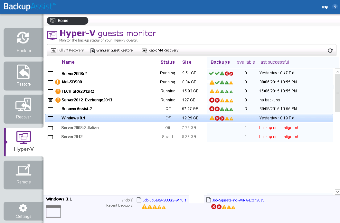The width and height of the screenshot is (340, 223).
Task: Click the Home breadcrumb button
Action: pos(67,21)
